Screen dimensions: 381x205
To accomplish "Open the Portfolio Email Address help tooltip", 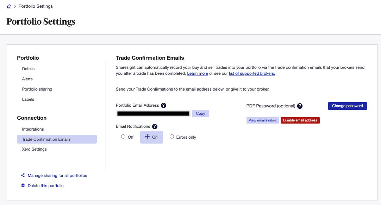I will pyautogui.click(x=163, y=105).
